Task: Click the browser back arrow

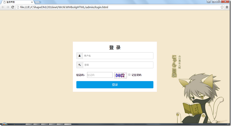Action: pos(3,7)
